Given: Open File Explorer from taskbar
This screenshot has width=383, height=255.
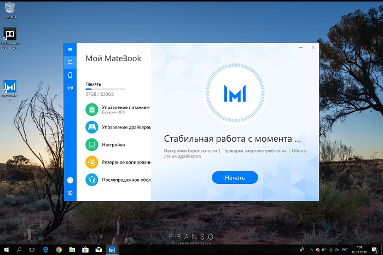Looking at the screenshot, I should coord(72,250).
